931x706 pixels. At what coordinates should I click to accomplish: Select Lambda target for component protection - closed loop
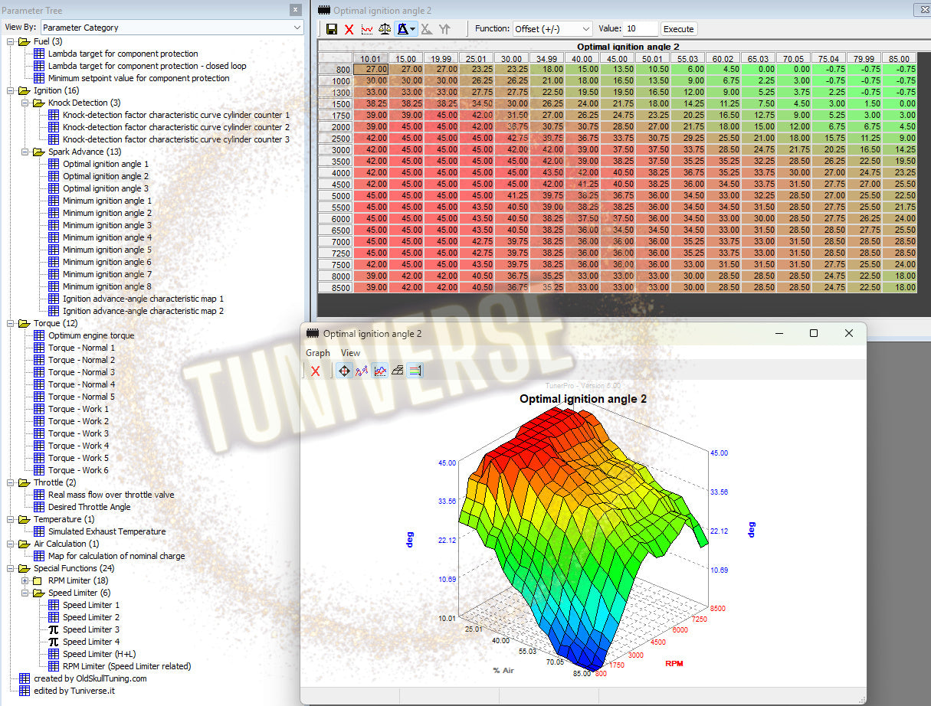tap(147, 66)
